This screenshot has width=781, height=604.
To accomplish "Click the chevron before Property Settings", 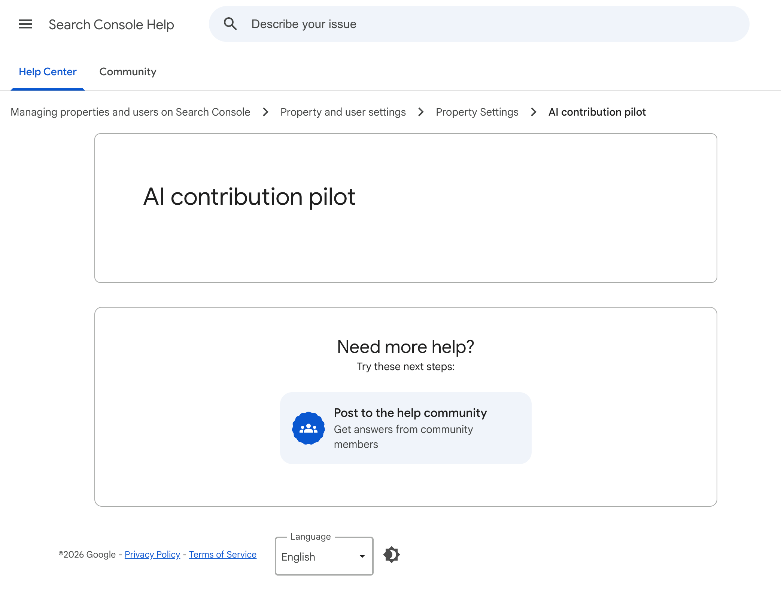I will click(421, 112).
